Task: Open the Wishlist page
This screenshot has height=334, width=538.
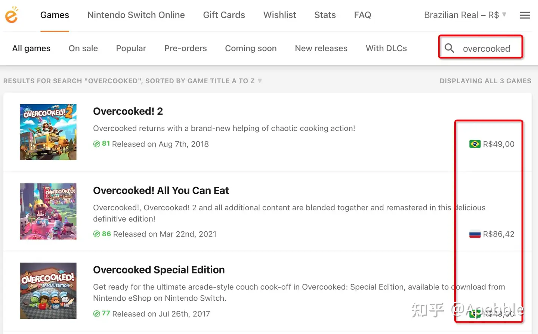Action: click(x=280, y=15)
